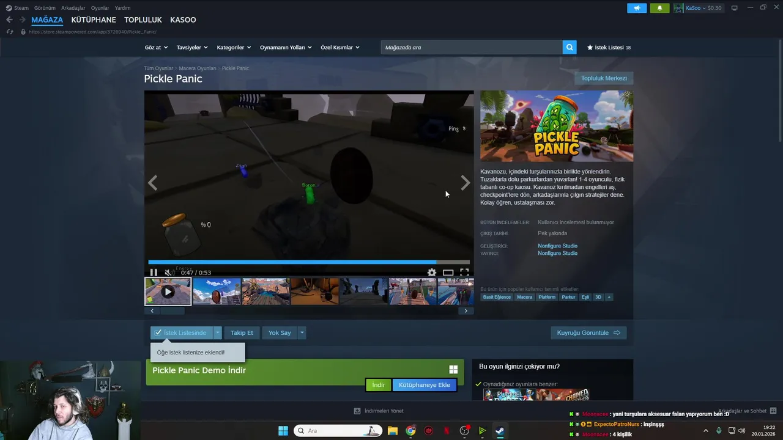Open the notifications bell
The width and height of the screenshot is (783, 440).
[x=659, y=8]
